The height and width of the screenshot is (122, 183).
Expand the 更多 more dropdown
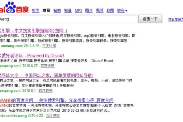point(122,10)
